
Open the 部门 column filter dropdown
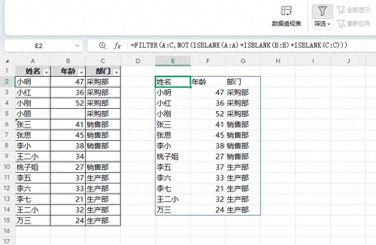(116, 72)
